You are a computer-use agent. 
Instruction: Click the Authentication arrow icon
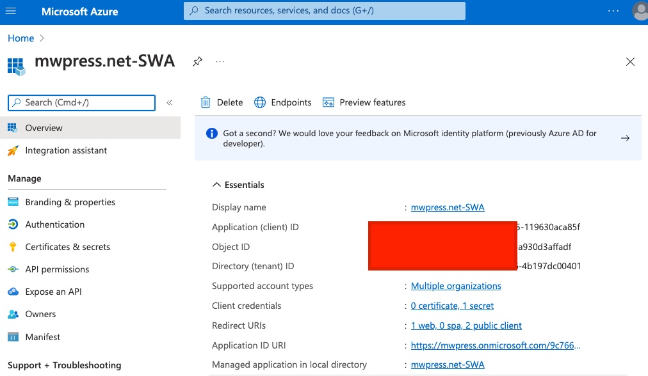coord(13,224)
